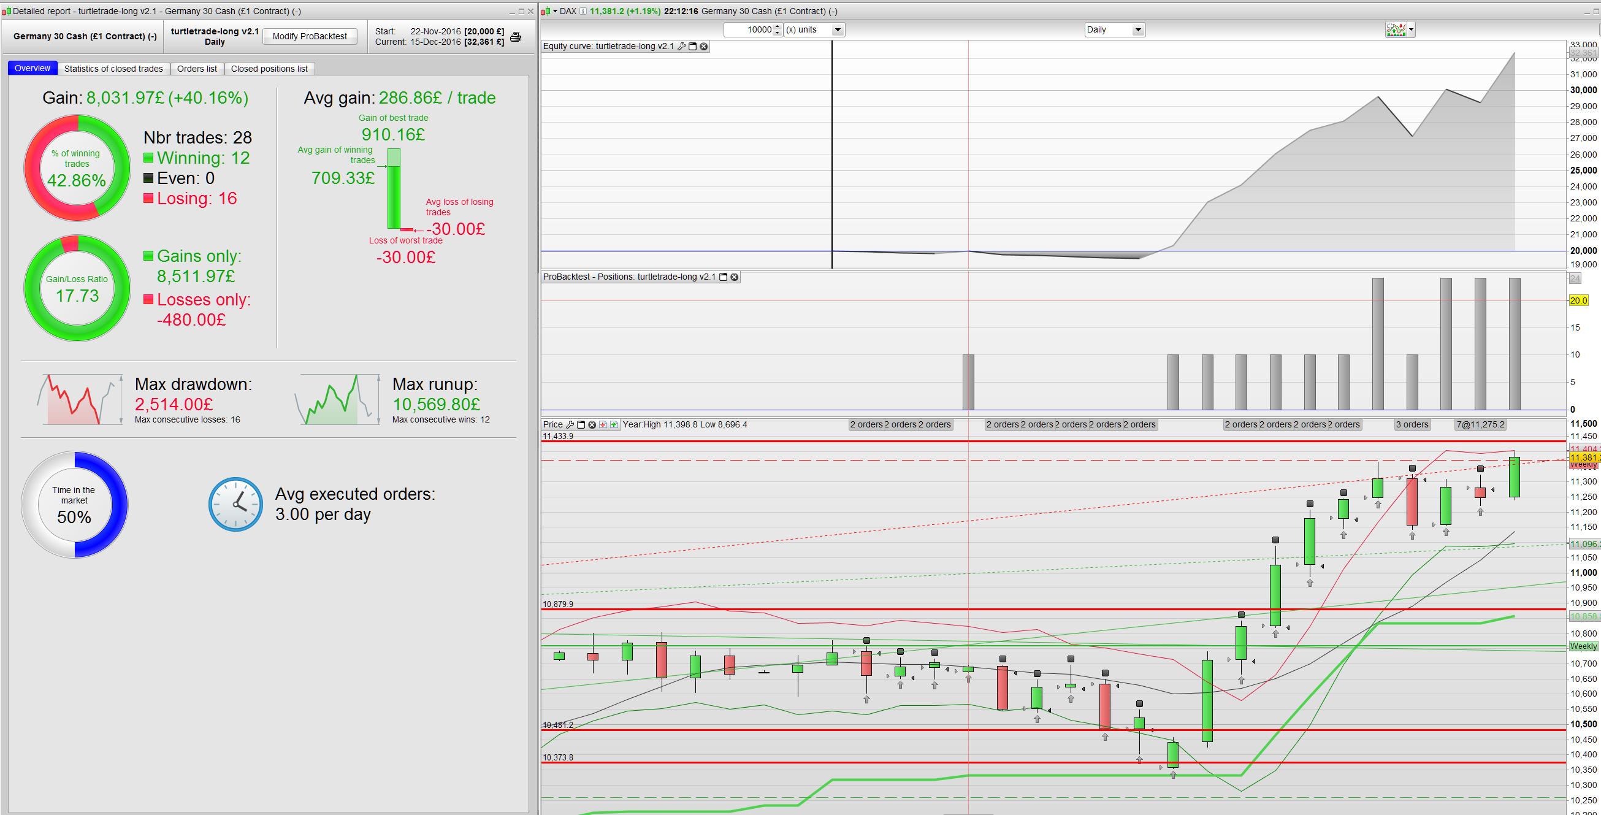Open chart style dropdown beside DAX

click(555, 11)
